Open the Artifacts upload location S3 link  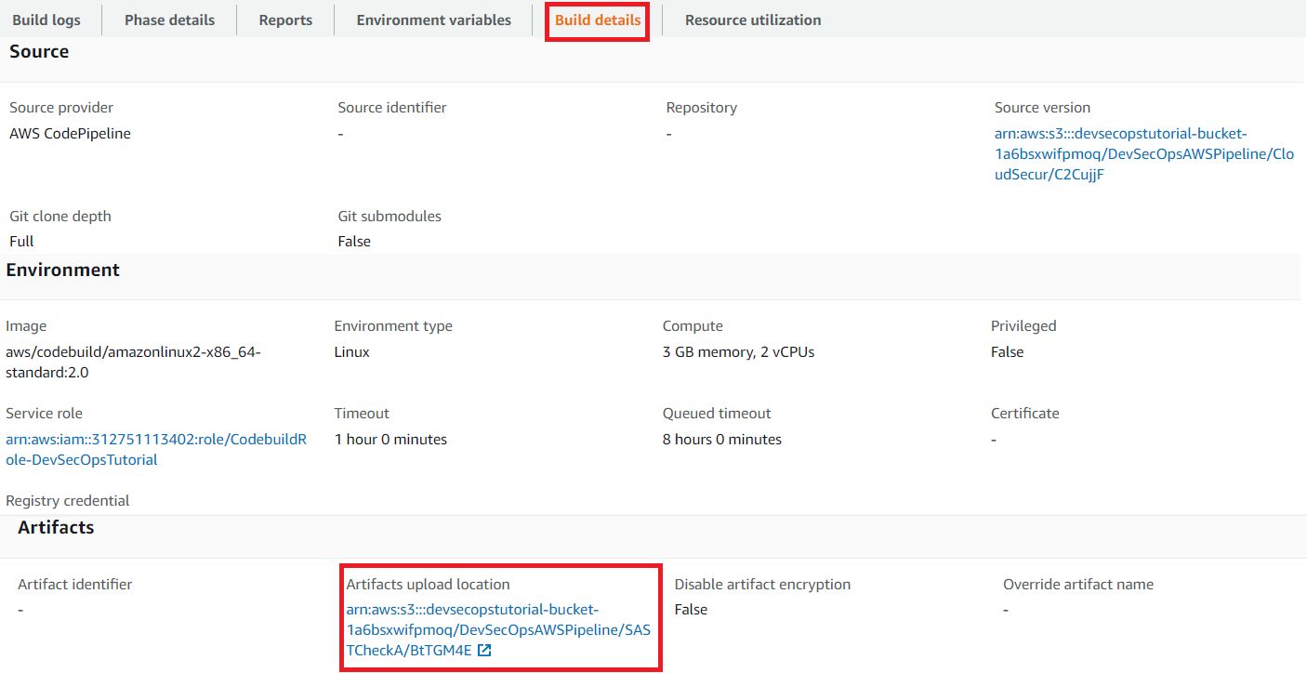click(x=497, y=630)
